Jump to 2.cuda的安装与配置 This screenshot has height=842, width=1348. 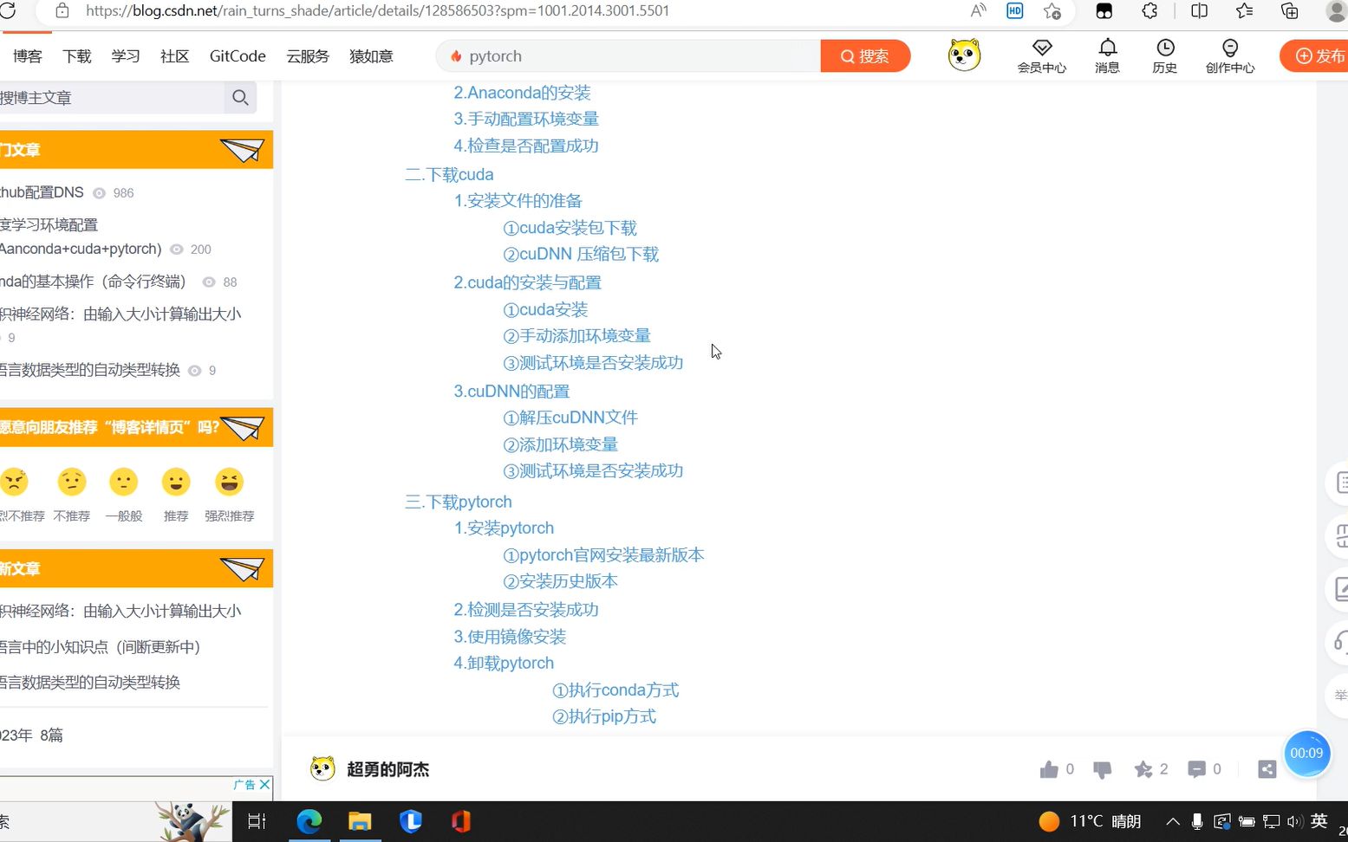point(527,282)
